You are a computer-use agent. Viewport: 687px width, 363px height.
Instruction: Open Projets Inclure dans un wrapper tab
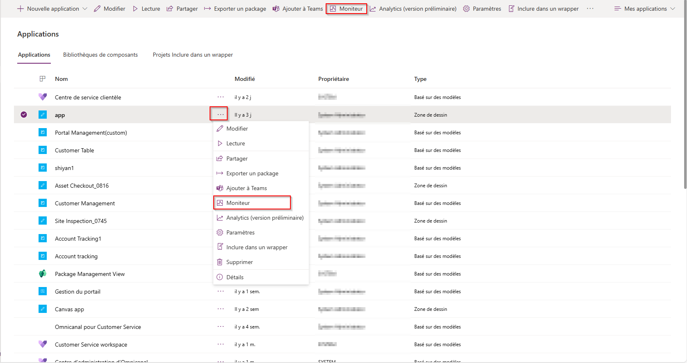[x=193, y=55]
